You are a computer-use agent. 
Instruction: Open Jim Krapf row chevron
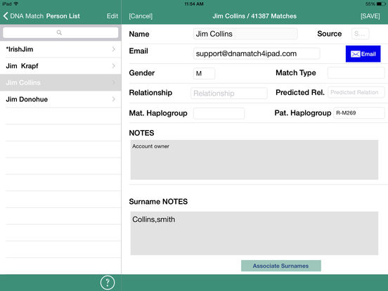(114, 66)
